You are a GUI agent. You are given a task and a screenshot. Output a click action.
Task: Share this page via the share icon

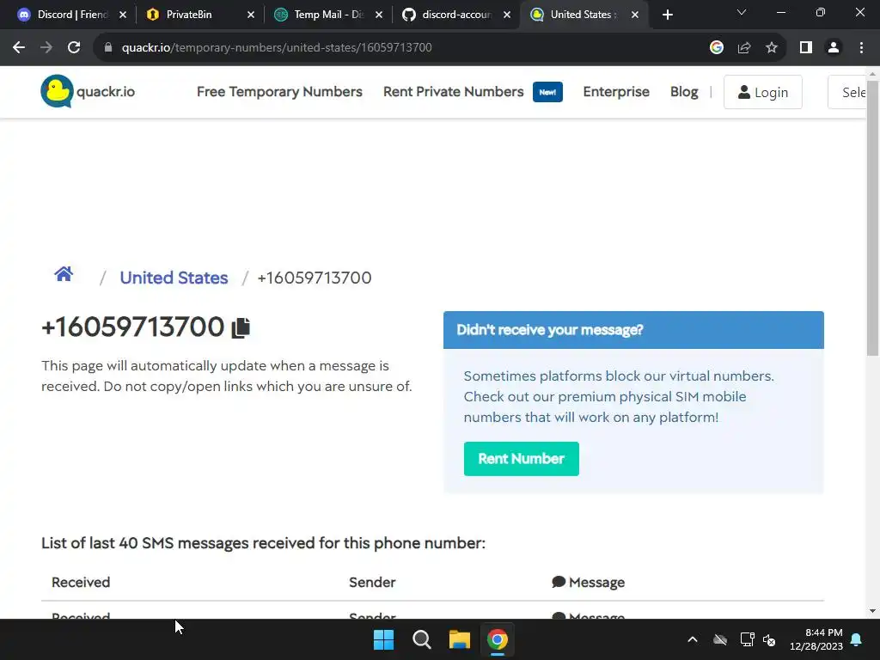click(x=744, y=48)
